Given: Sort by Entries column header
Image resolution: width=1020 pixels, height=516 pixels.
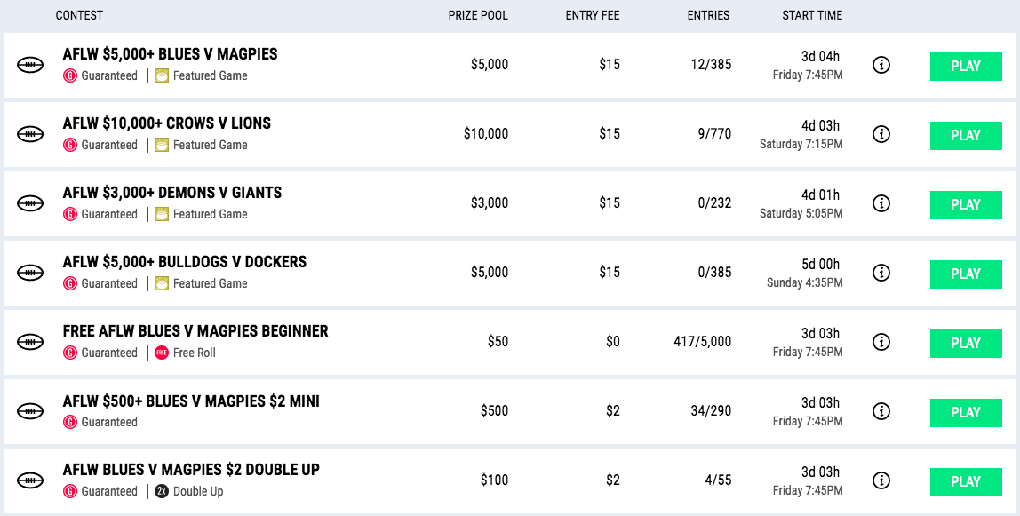Looking at the screenshot, I should (x=708, y=15).
